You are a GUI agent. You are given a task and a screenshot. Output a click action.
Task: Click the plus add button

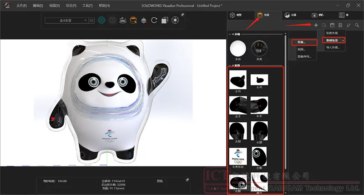pyautogui.click(x=316, y=25)
